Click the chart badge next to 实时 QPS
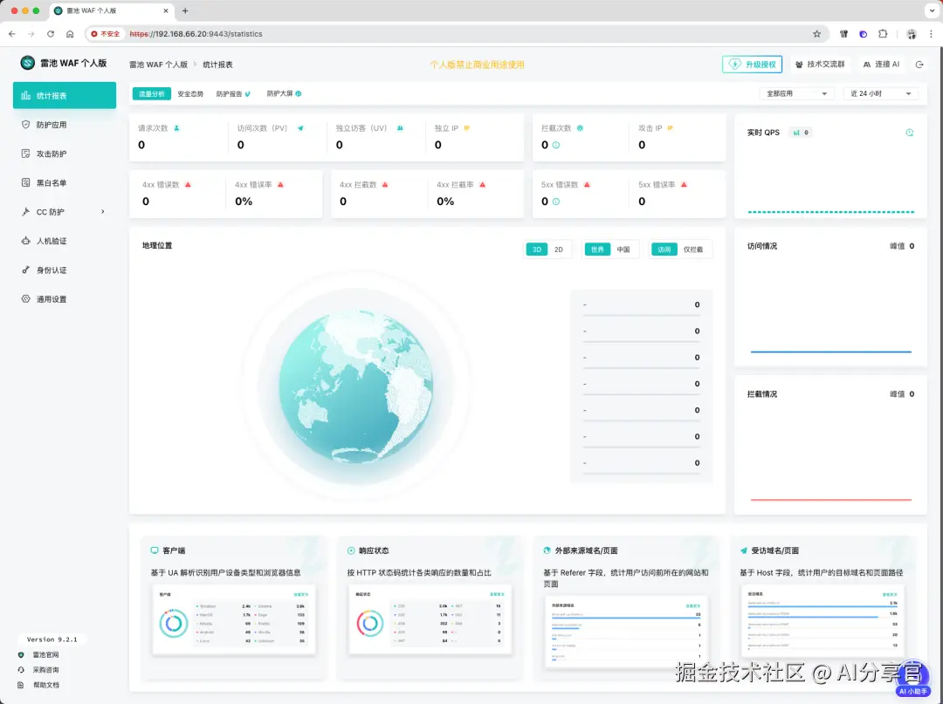 pyautogui.click(x=801, y=132)
